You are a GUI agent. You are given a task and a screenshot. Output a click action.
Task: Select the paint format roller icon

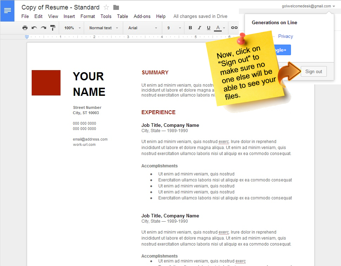point(53,28)
